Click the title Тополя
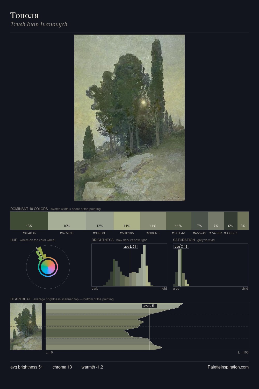 tap(25, 15)
